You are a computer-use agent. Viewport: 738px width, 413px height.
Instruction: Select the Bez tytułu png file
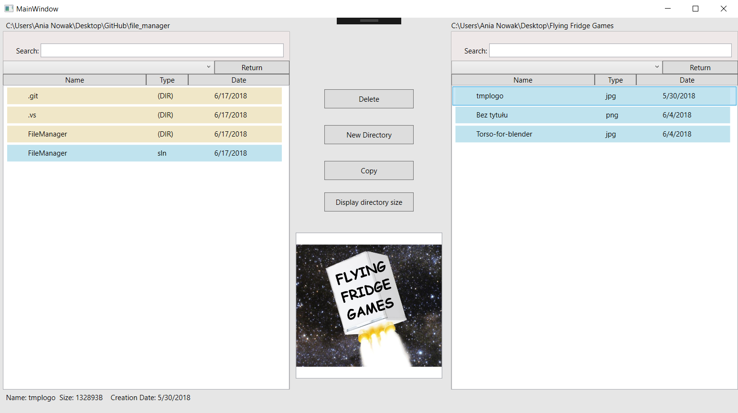coord(592,115)
